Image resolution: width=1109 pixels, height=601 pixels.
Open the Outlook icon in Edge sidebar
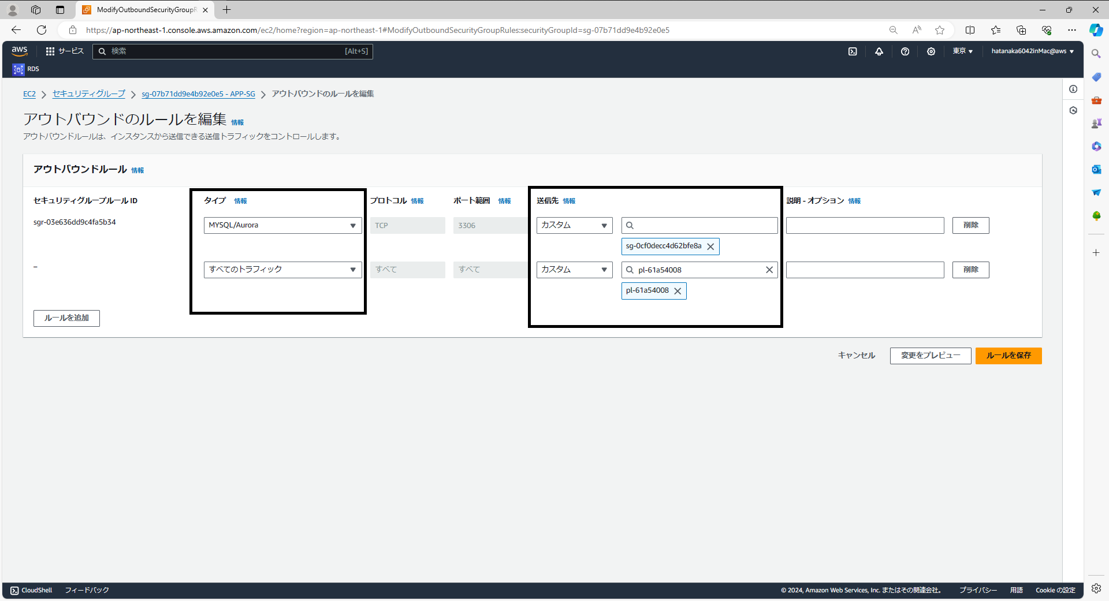[x=1096, y=169]
